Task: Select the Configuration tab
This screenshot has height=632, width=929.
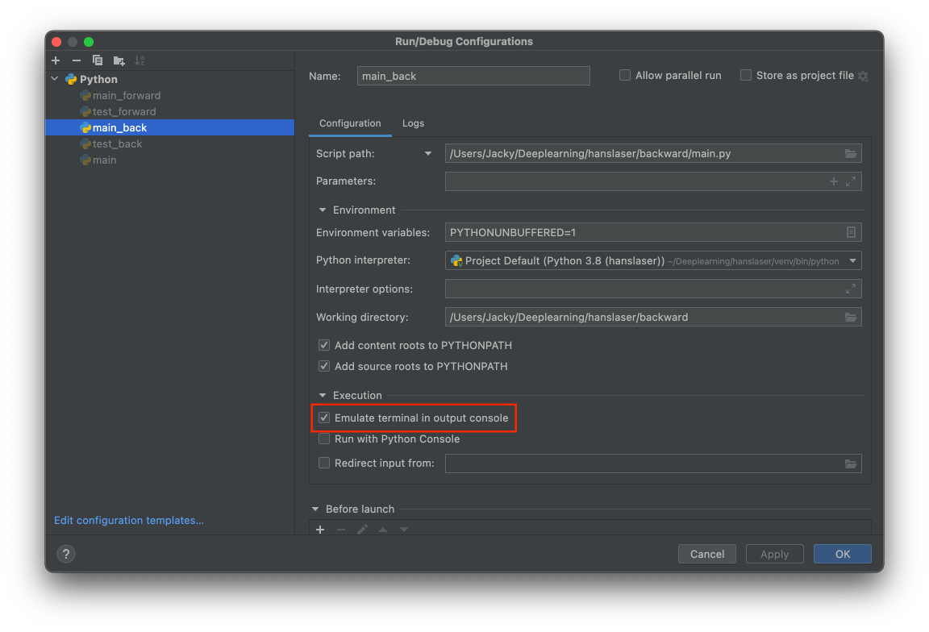Action: pyautogui.click(x=350, y=123)
